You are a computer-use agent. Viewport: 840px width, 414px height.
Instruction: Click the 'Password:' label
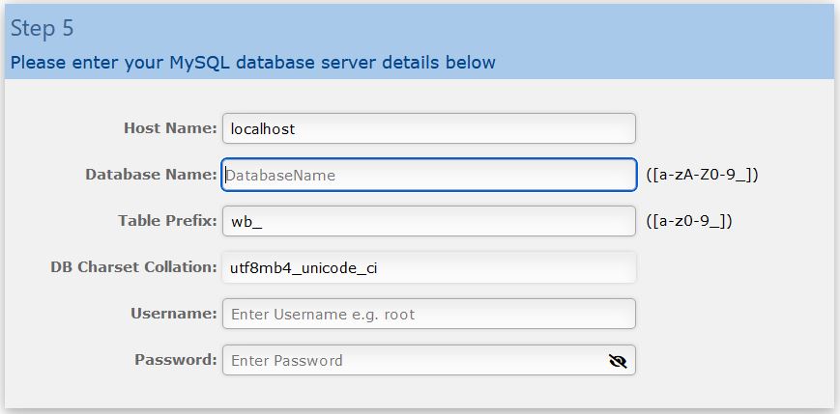click(x=176, y=359)
